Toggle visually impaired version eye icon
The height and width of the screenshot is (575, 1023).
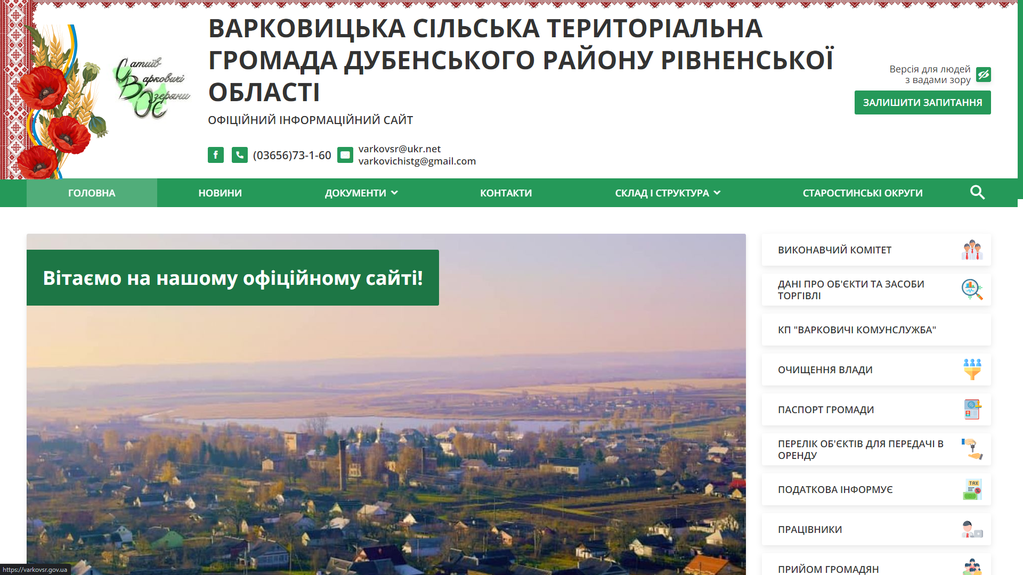coord(983,75)
